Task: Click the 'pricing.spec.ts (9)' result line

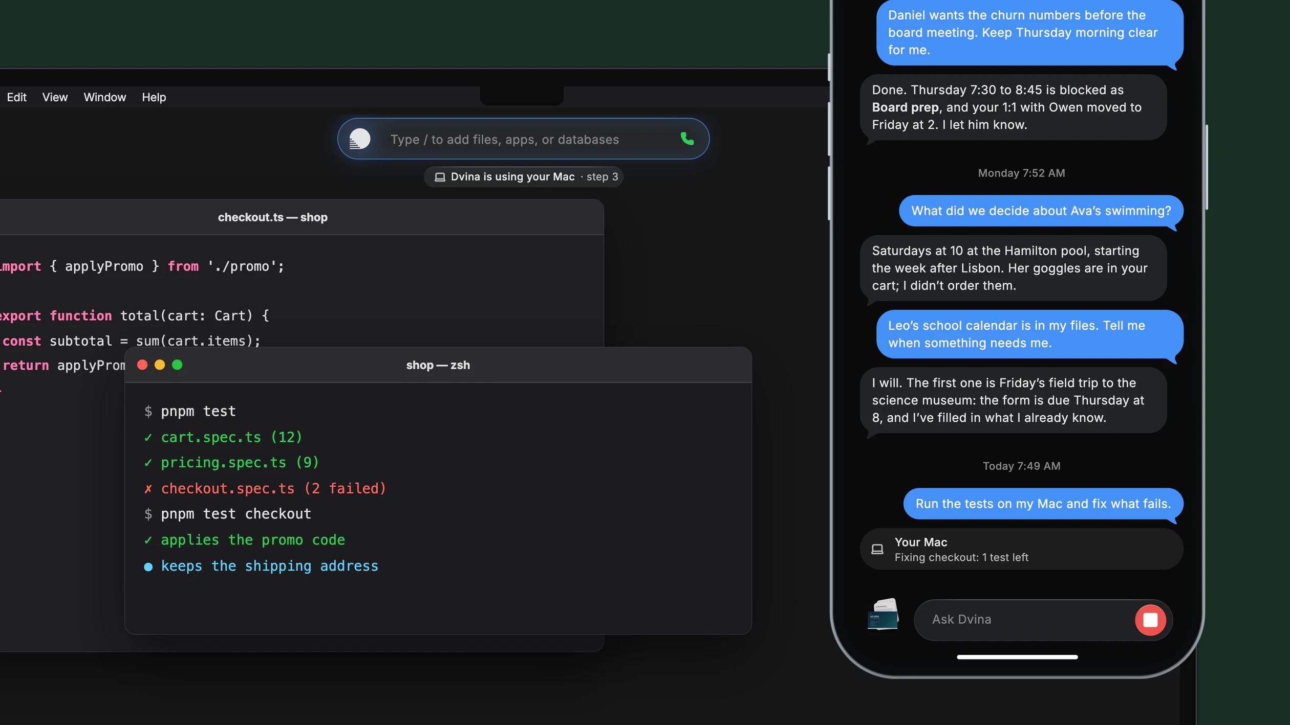Action: pos(231,462)
